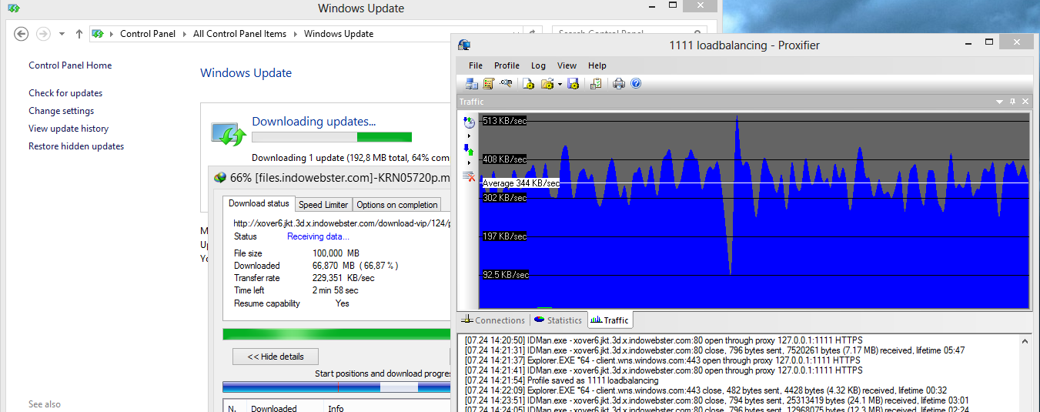This screenshot has width=1040, height=412.
Task: Toggle the Traffic panel auto-hide pin
Action: (1012, 102)
